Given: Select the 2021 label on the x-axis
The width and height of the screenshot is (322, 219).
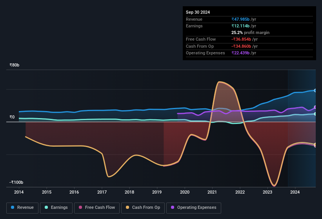Looking at the screenshot, I should click(212, 192).
